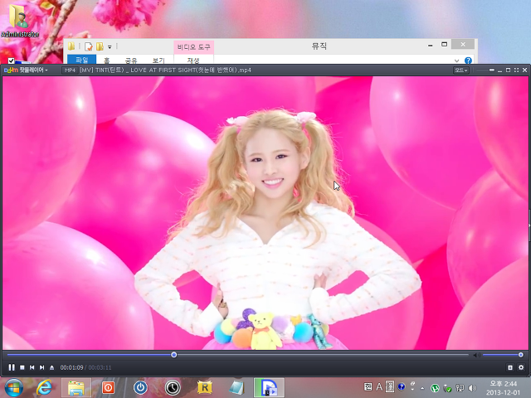The image size is (531, 398).
Task: Open player settings gear icon
Action: click(x=521, y=367)
